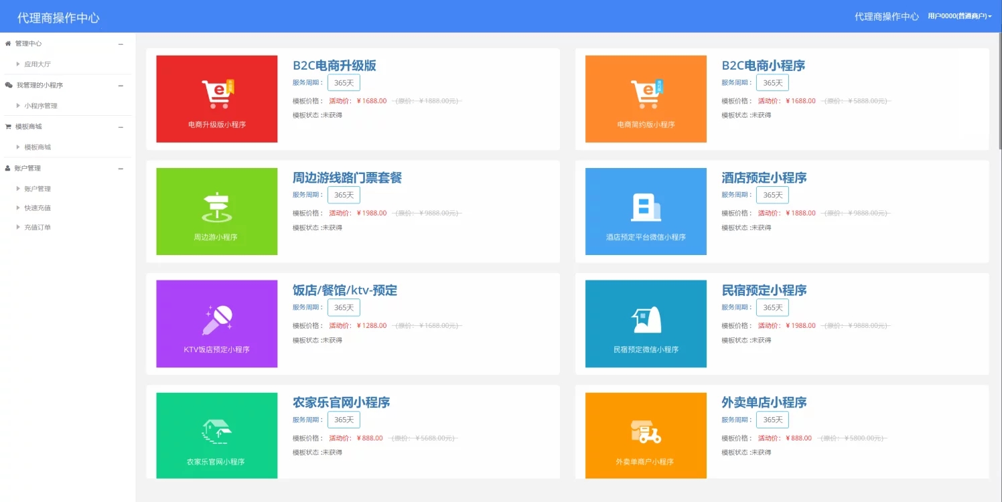The height and width of the screenshot is (502, 1002).
Task: Open the 用户0000 account dropdown
Action: coord(959,16)
